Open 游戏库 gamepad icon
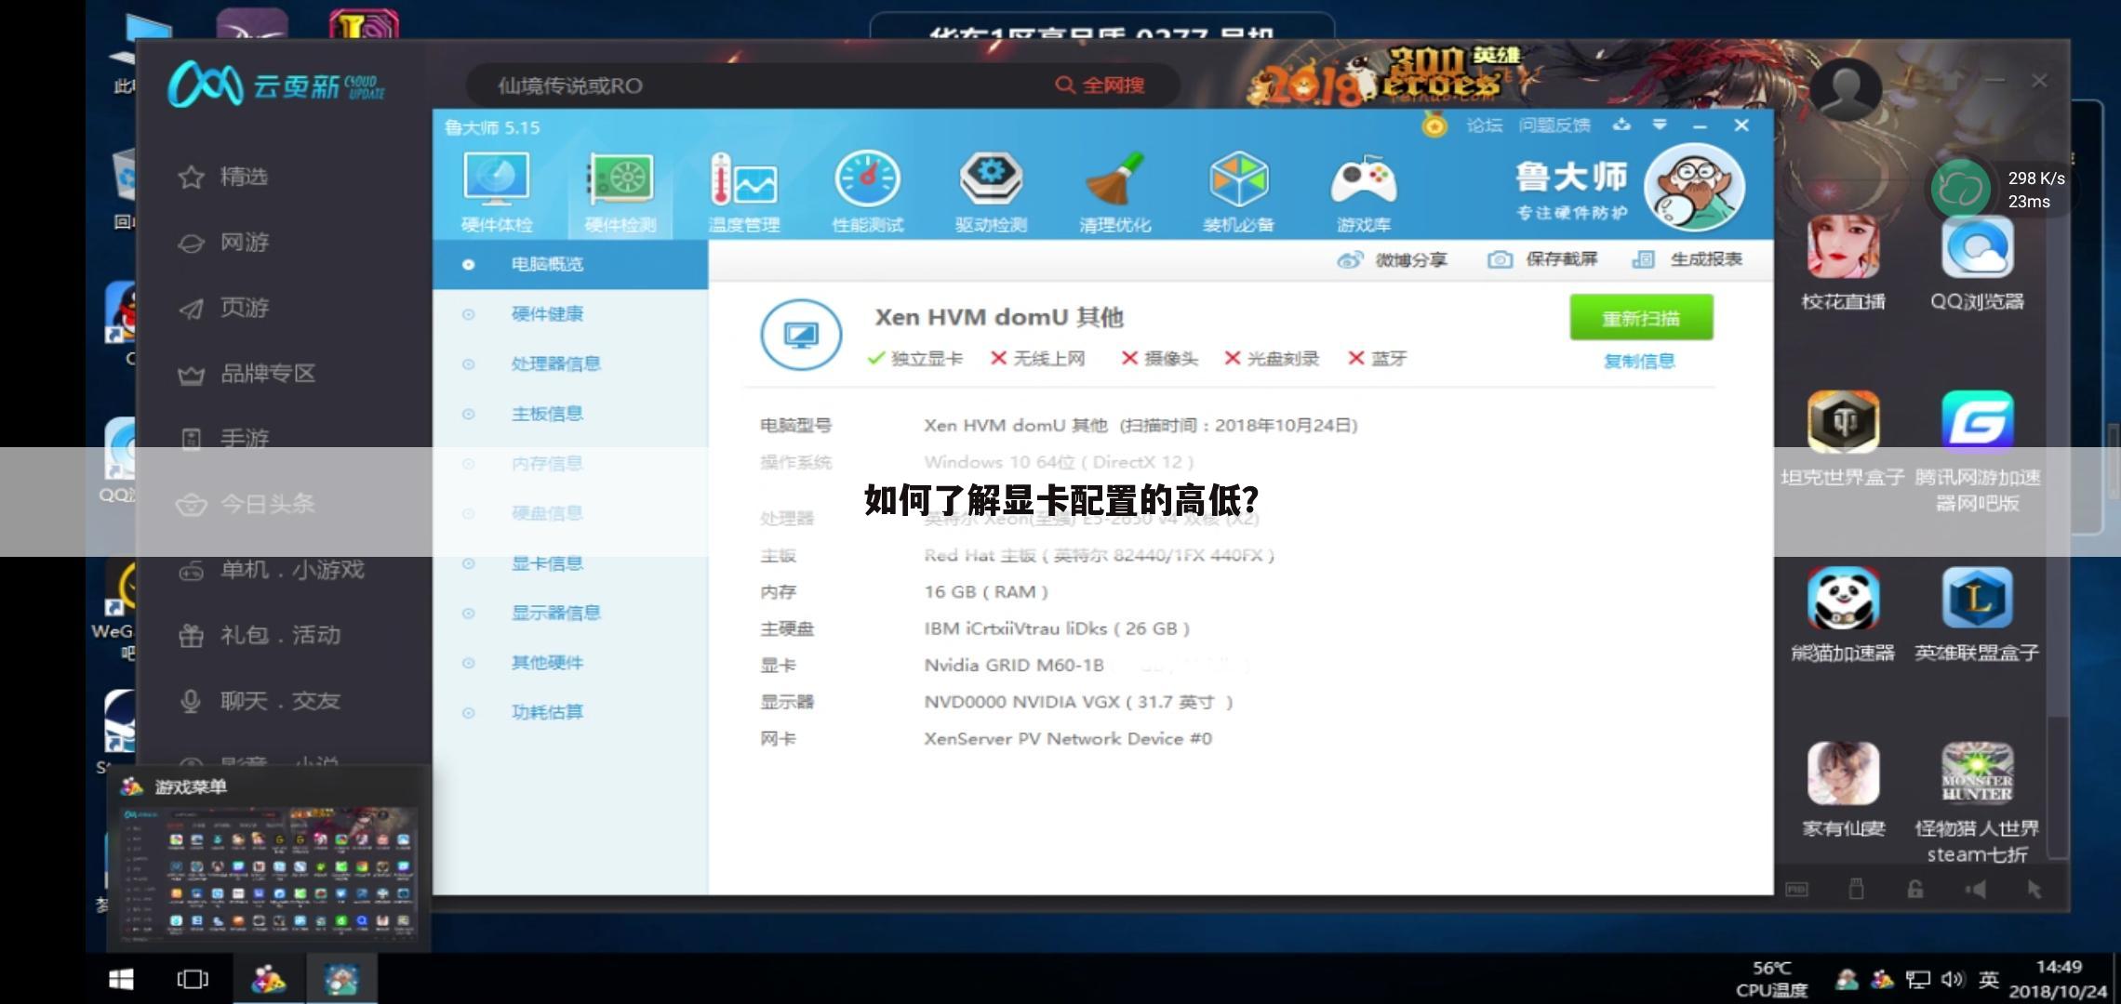This screenshot has width=2121, height=1004. coord(1364,192)
